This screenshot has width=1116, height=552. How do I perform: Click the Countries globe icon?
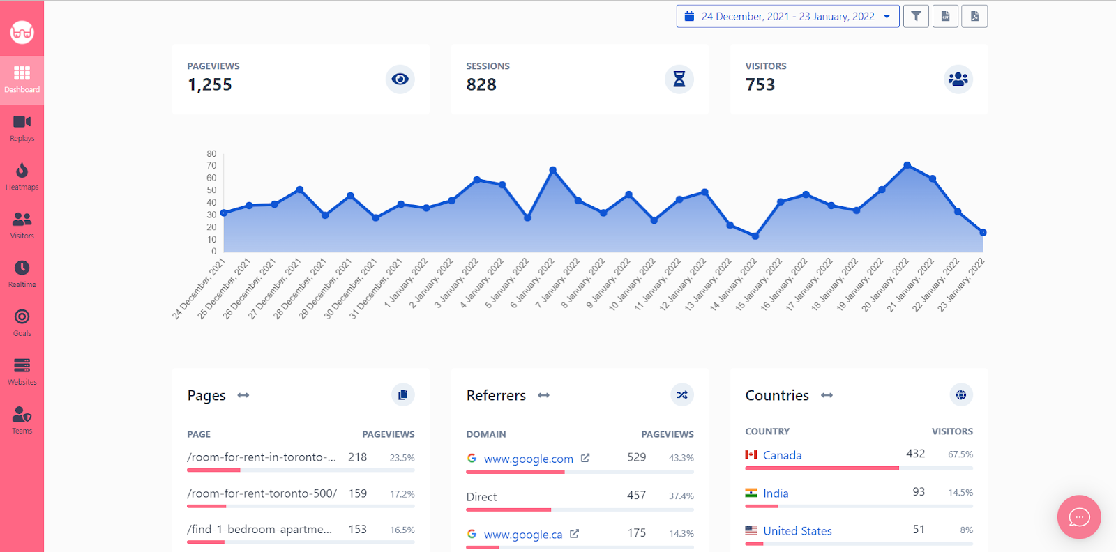(x=961, y=395)
